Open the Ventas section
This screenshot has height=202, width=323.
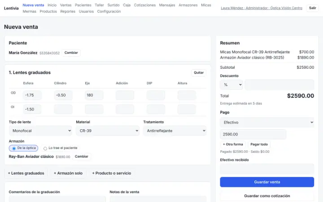click(65, 5)
